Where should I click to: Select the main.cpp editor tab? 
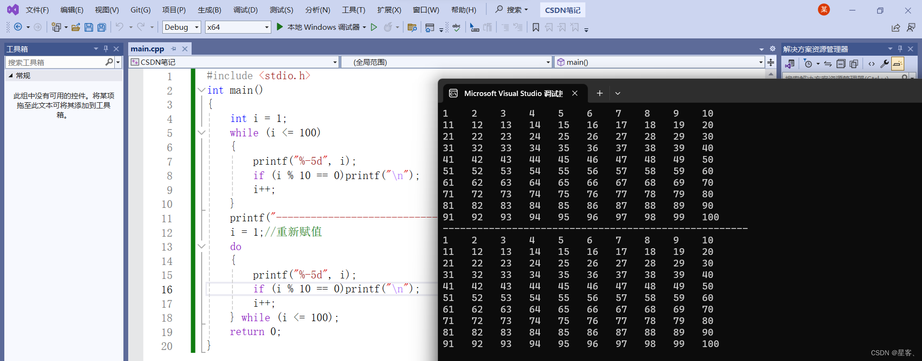(x=147, y=49)
